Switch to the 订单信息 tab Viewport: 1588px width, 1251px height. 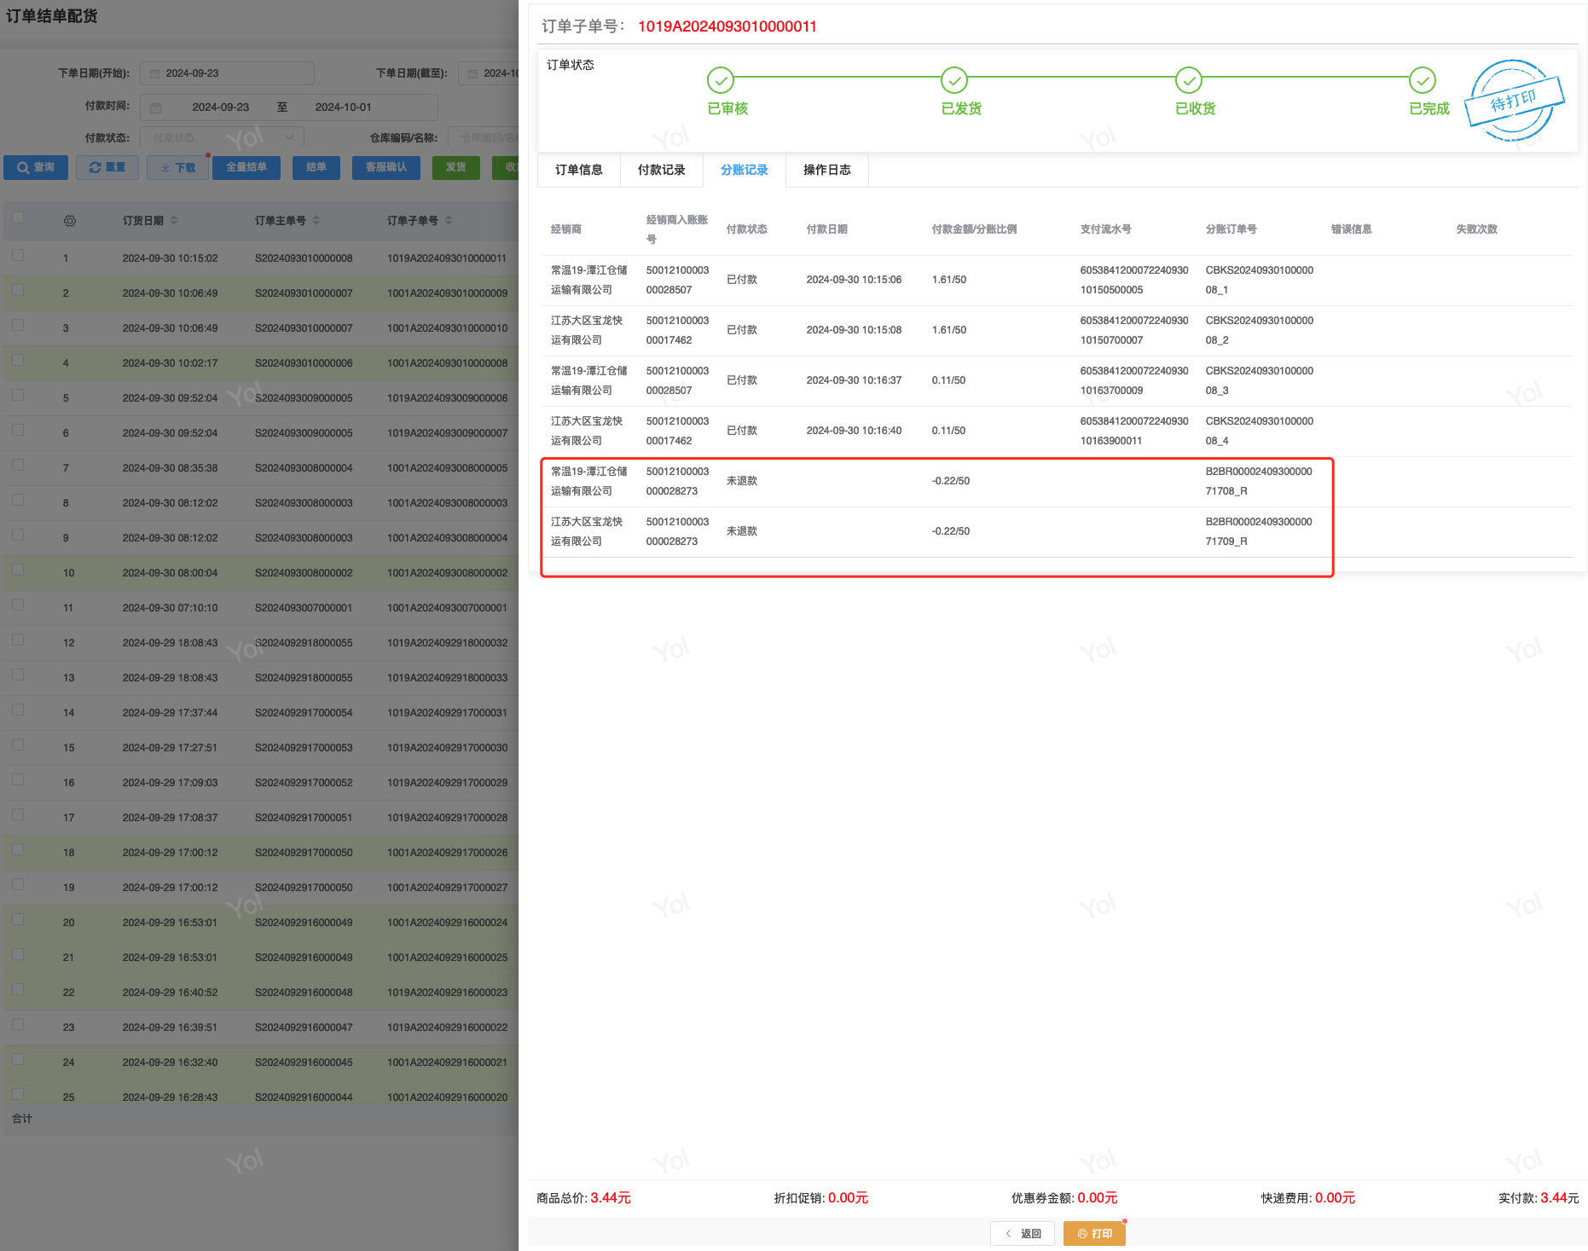click(x=579, y=170)
